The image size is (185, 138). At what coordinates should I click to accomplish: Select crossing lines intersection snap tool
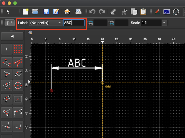[x=7, y=126]
